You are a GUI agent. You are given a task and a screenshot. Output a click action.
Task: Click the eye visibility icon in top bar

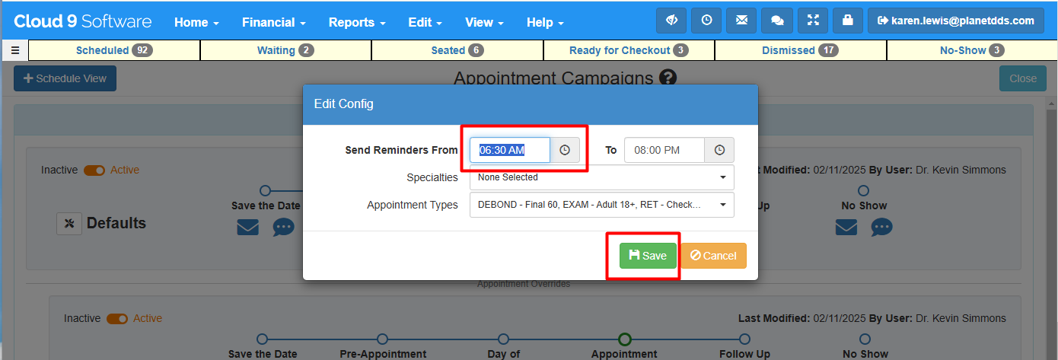672,21
